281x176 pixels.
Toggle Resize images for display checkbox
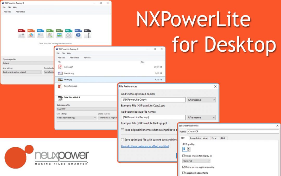pos(183,156)
